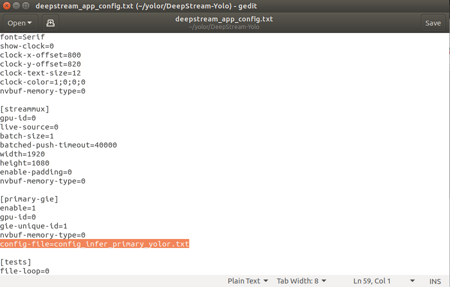Click the live-source=0 line
Image resolution: width=450 pixels, height=287 pixels.
pos(29,127)
